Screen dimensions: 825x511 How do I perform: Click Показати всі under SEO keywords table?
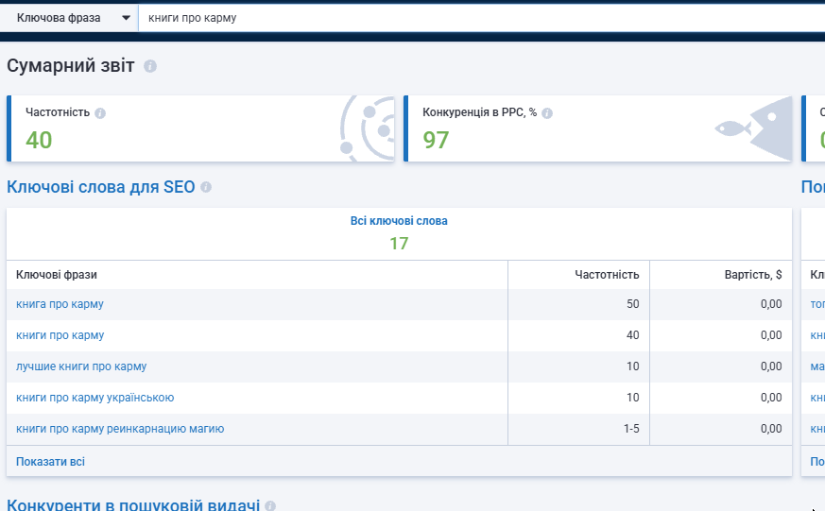[50, 462]
